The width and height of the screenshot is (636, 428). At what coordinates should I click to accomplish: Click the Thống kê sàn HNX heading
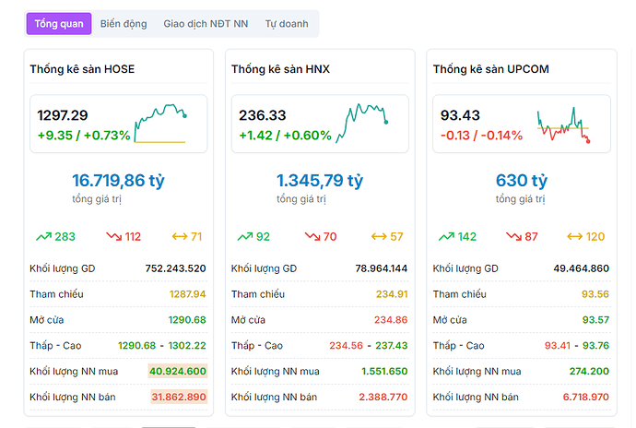click(x=280, y=69)
